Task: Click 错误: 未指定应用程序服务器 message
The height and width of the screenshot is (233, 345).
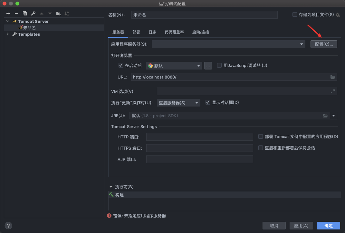Action: [x=139, y=216]
